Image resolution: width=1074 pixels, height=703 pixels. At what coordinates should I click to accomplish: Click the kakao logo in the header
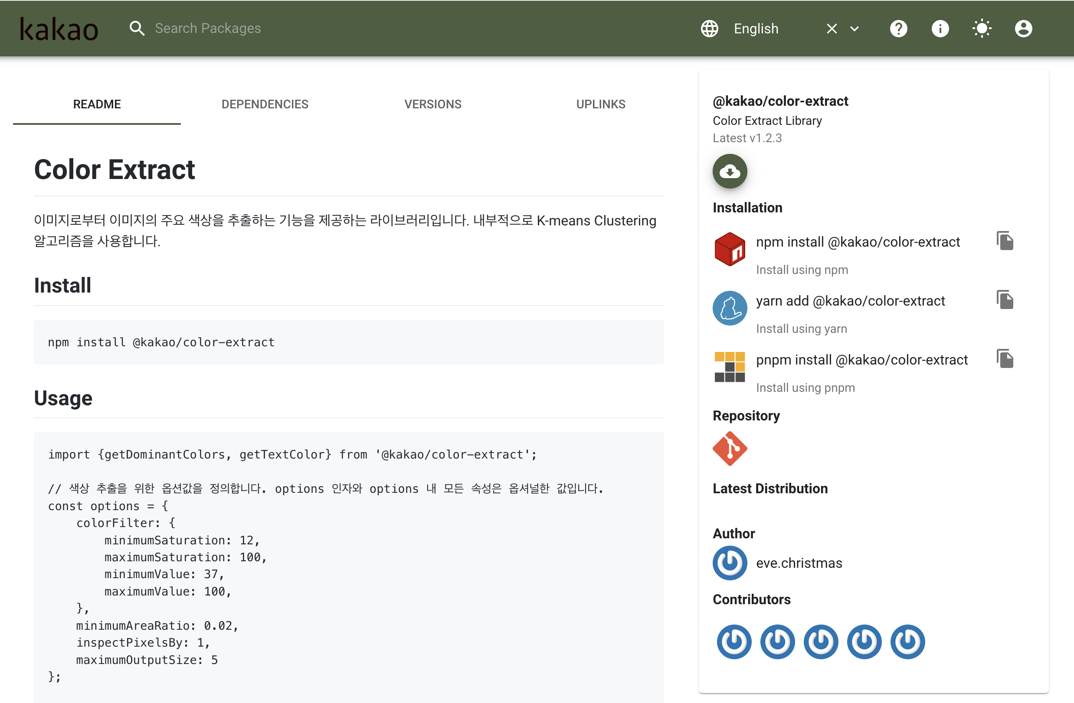[59, 29]
